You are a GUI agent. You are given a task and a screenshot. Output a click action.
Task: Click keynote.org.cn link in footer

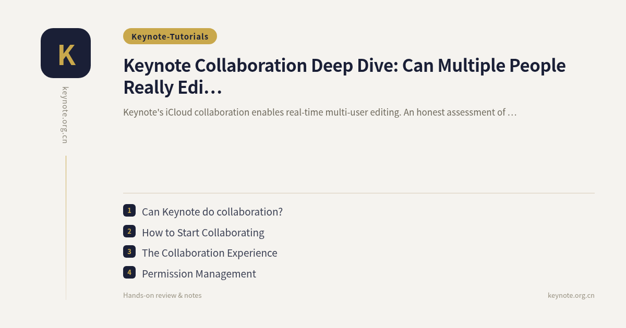571,295
